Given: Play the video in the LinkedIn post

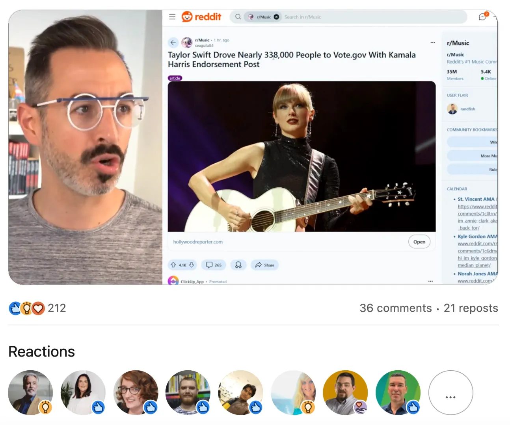Looking at the screenshot, I should click(x=253, y=147).
